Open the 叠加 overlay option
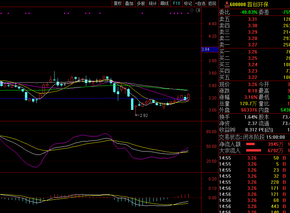Image resolution: width=290 pixels, height=213 pixels. click(129, 3)
